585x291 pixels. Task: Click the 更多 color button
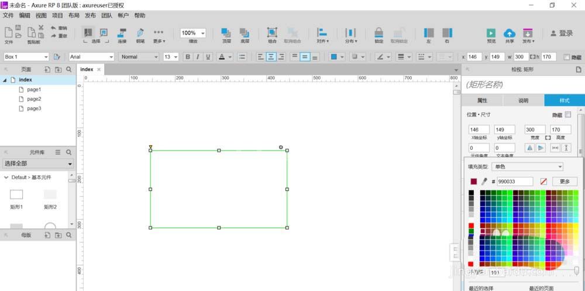pos(565,182)
